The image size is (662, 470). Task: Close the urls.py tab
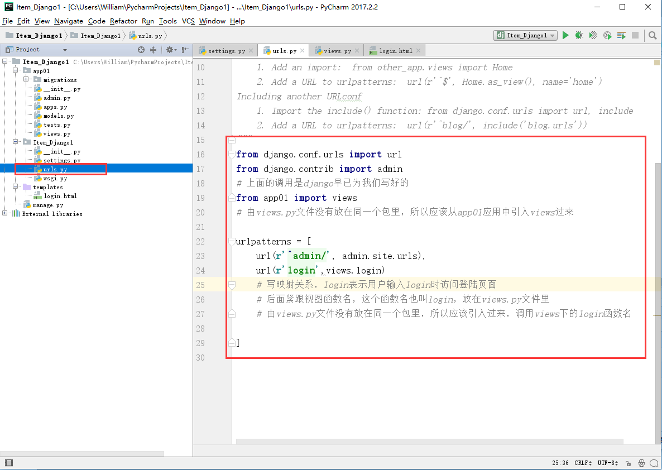coord(303,51)
